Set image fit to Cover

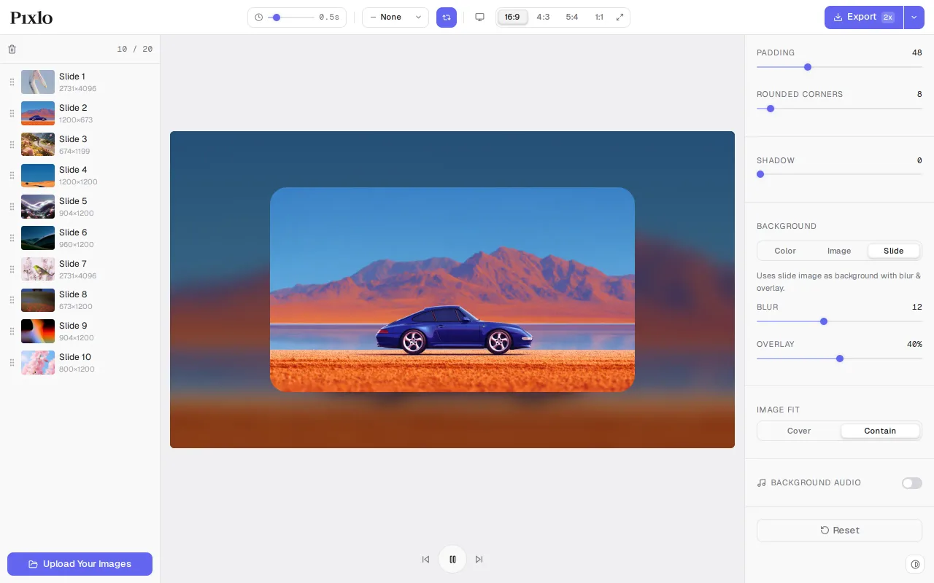799,431
